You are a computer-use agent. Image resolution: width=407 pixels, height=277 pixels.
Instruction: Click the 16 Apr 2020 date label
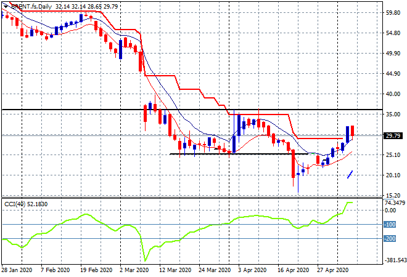tap(293, 270)
